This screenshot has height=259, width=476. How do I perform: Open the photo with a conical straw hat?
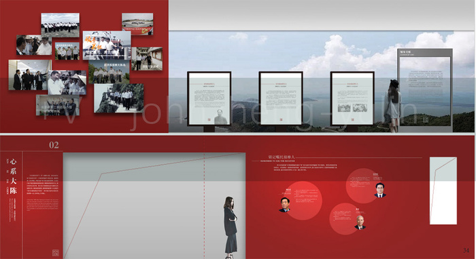(x=67, y=83)
